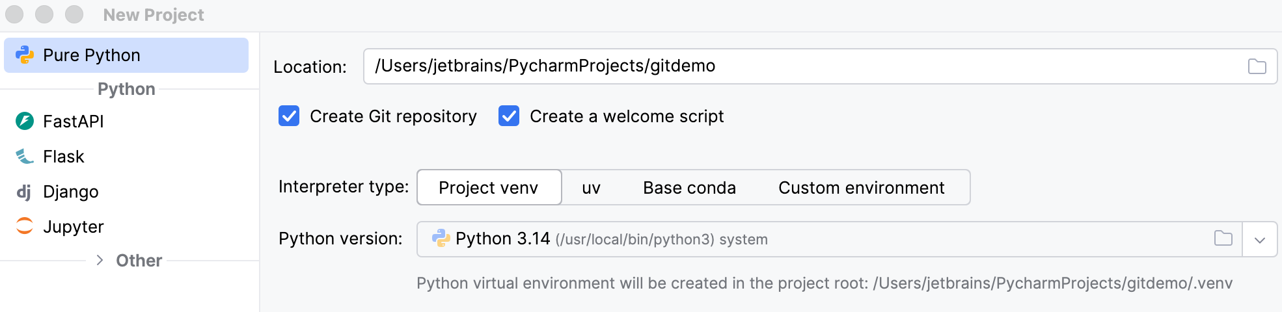This screenshot has width=1282, height=312.
Task: Click the Pure Python snake icon
Action: [x=25, y=55]
